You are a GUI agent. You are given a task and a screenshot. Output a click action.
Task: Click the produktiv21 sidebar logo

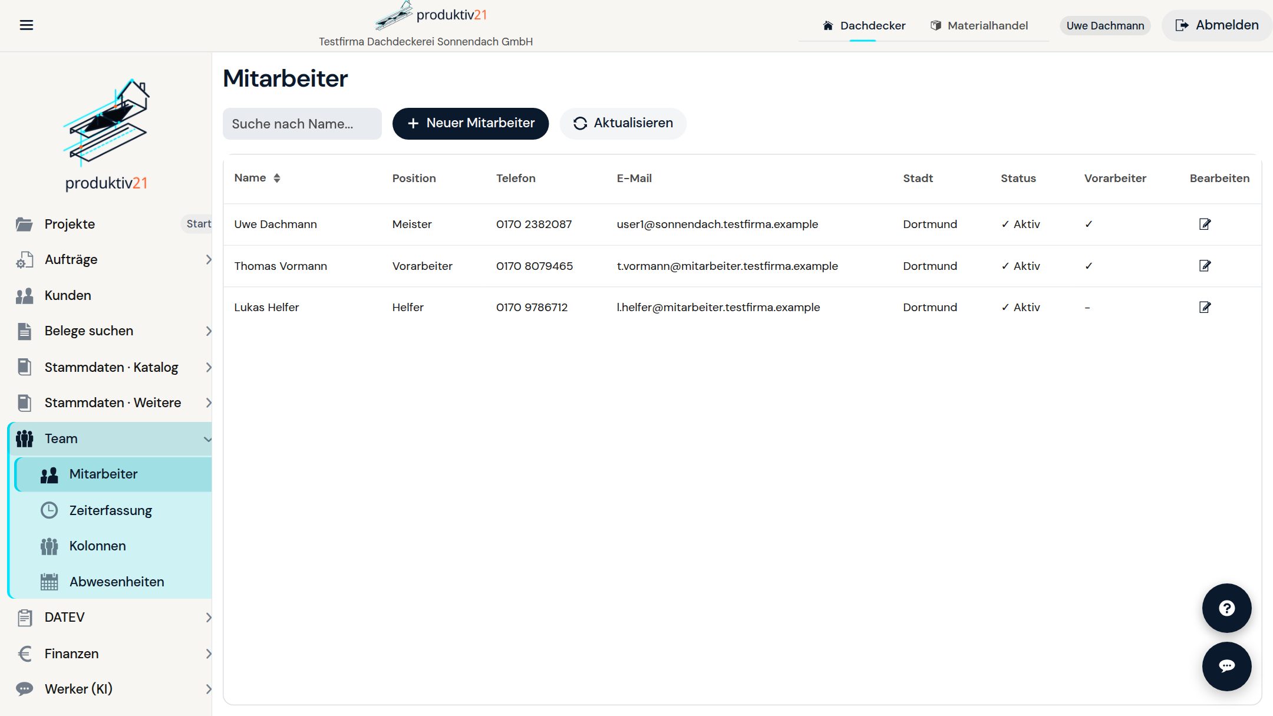tap(106, 134)
